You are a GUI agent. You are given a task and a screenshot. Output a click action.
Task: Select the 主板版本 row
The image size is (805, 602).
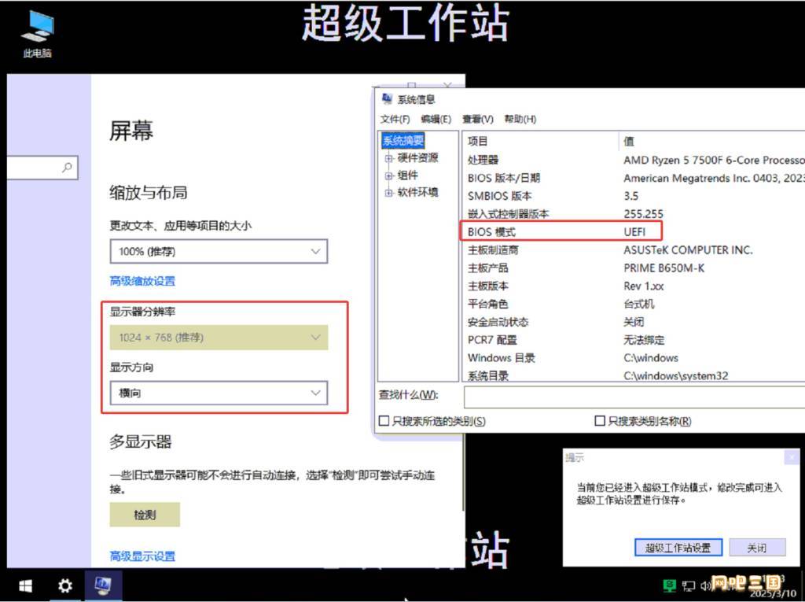click(634, 286)
